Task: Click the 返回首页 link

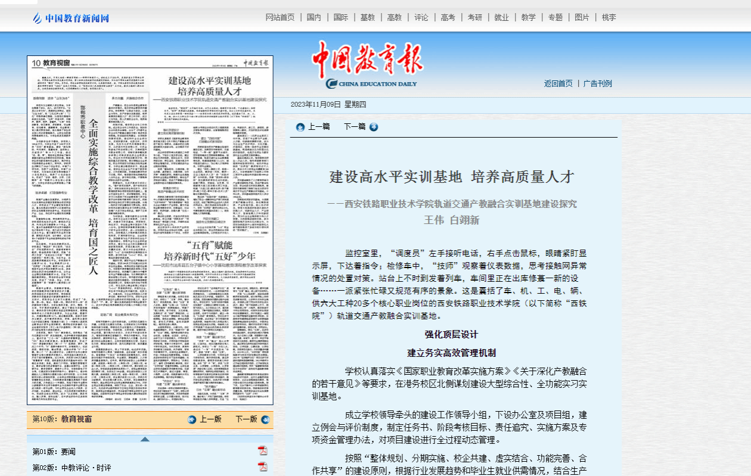Action: (x=558, y=83)
